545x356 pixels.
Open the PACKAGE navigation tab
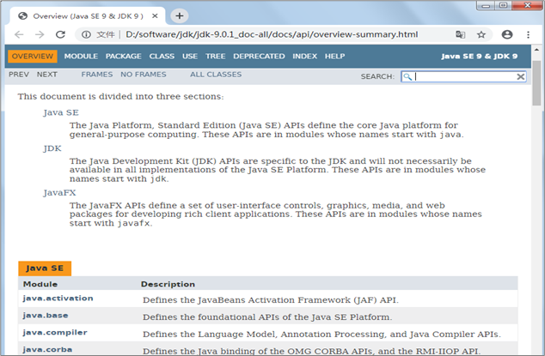coord(123,57)
